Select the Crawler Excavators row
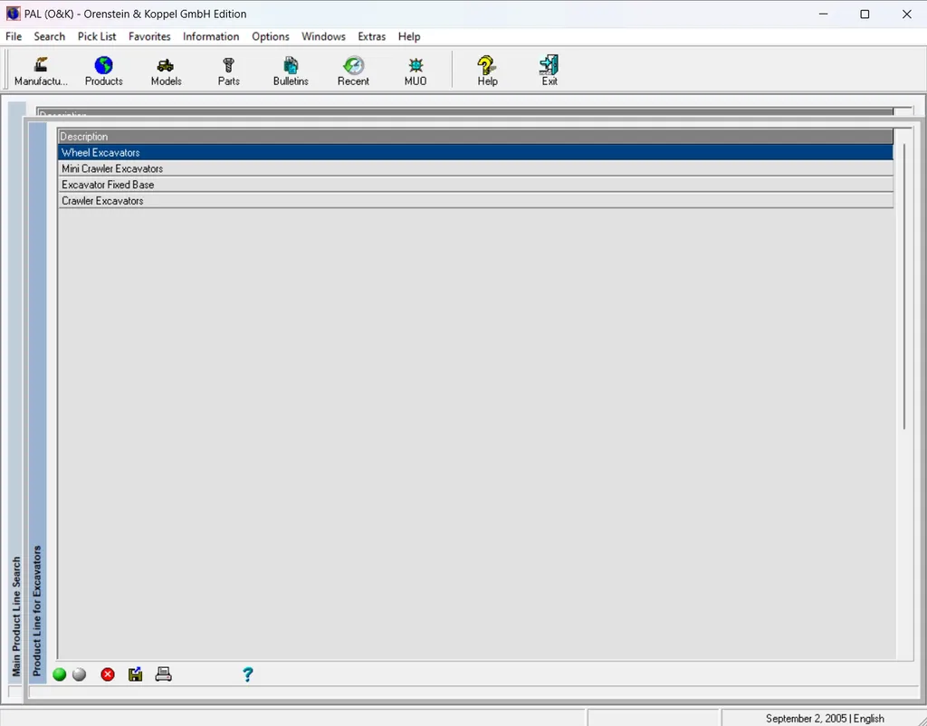This screenshot has width=927, height=726. tap(475, 200)
